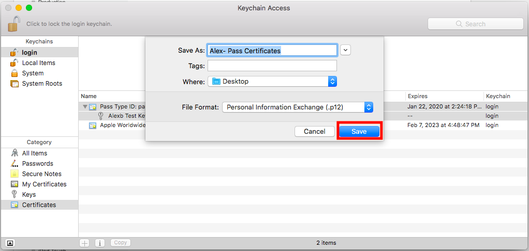Collapse the Pass Type ID certificate row
The height and width of the screenshot is (251, 529).
click(x=85, y=107)
